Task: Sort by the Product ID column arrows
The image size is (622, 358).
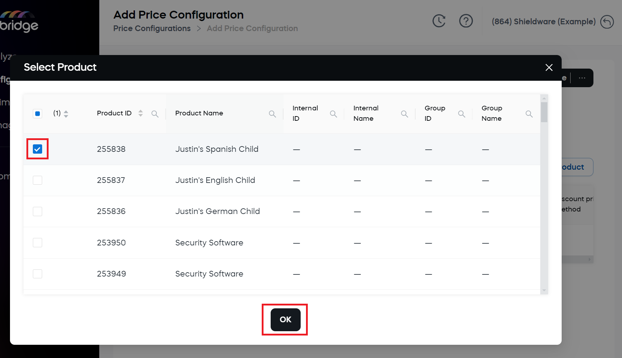Action: 141,113
